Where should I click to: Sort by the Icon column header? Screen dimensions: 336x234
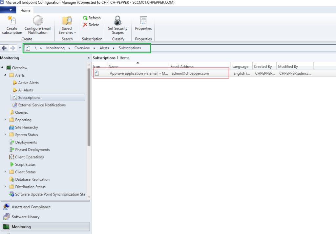[x=99, y=66]
